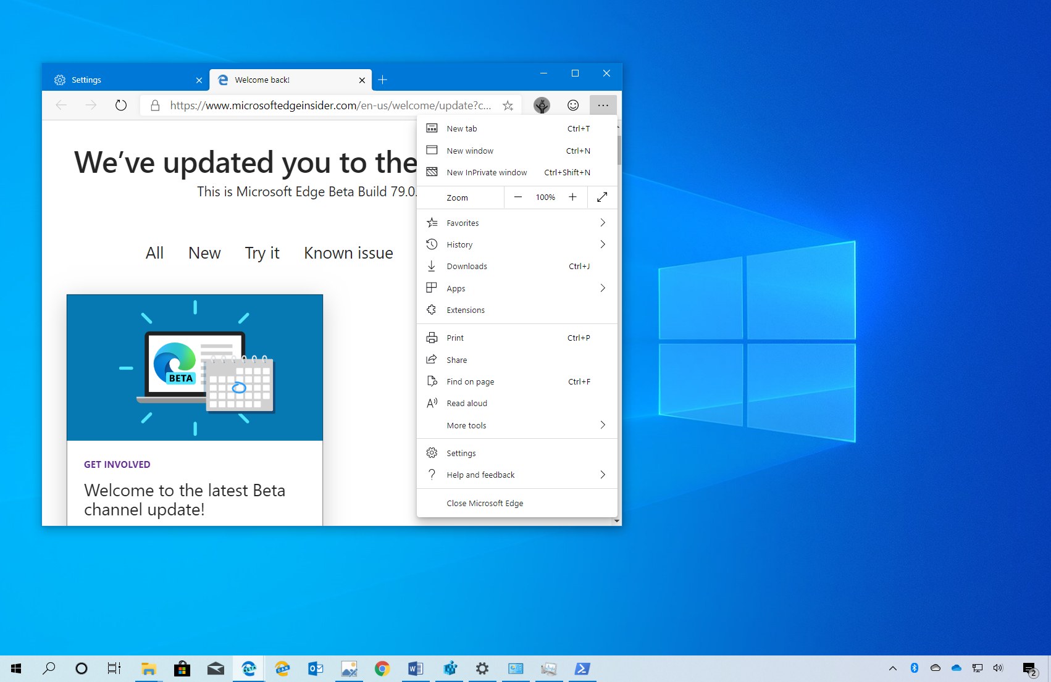1051x682 pixels.
Task: Click Welcome to the latest Beta channel update
Action: [x=185, y=500]
